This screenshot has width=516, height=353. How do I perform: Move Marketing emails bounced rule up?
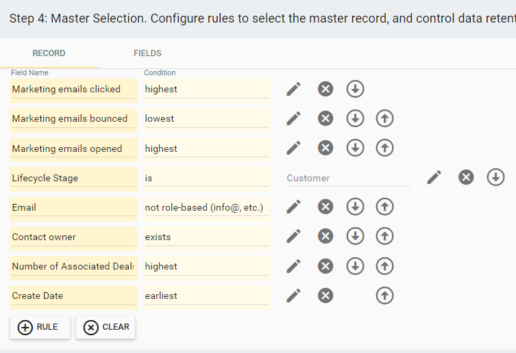pyautogui.click(x=385, y=118)
